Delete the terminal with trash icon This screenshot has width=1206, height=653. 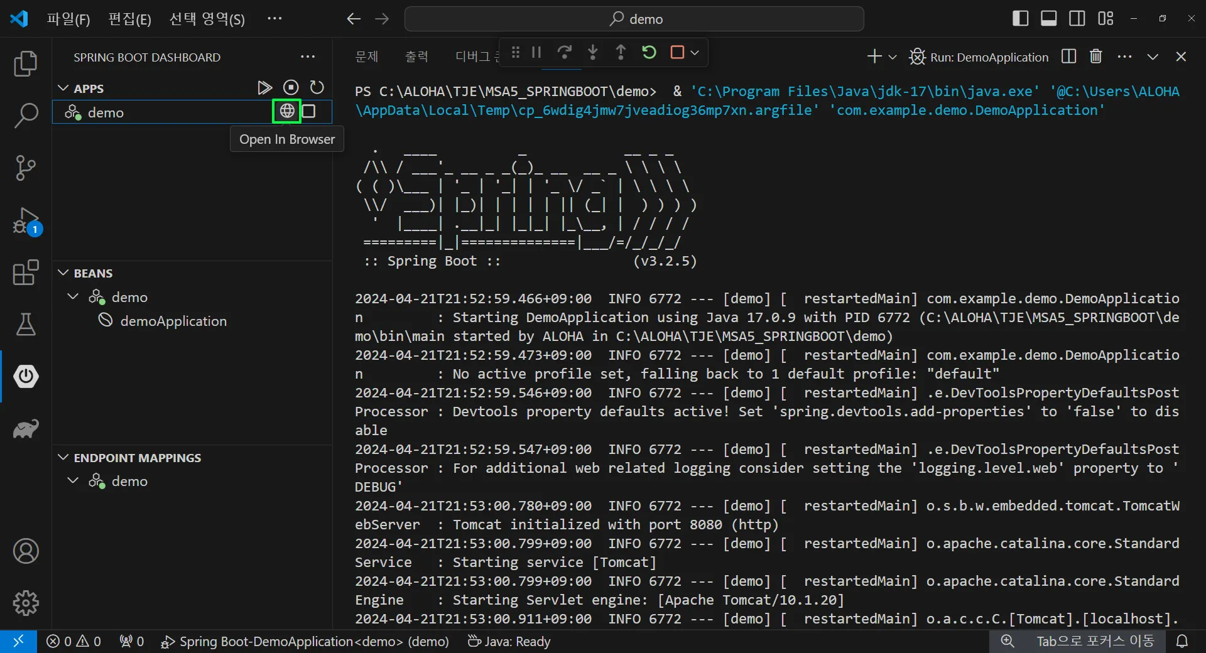(1095, 57)
